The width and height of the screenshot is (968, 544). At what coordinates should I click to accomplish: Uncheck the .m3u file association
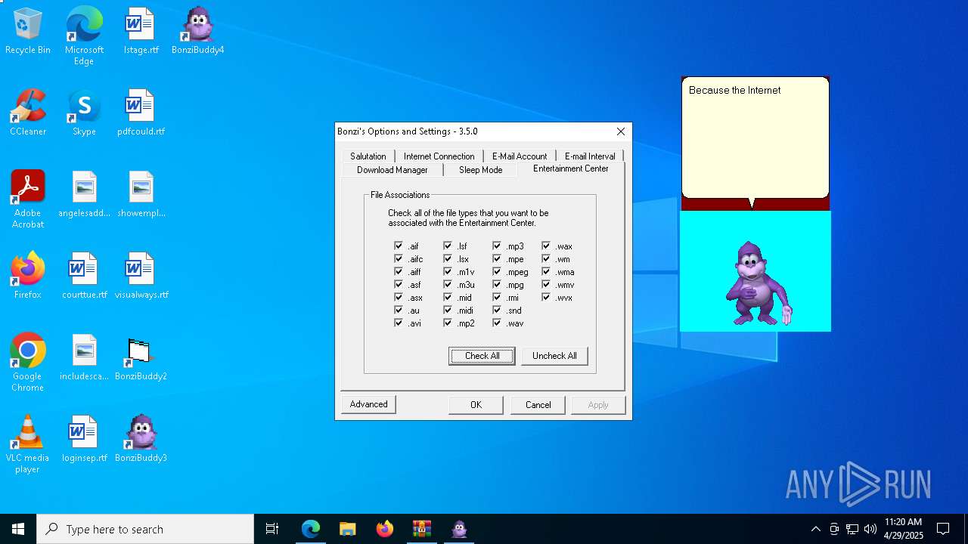tap(448, 284)
